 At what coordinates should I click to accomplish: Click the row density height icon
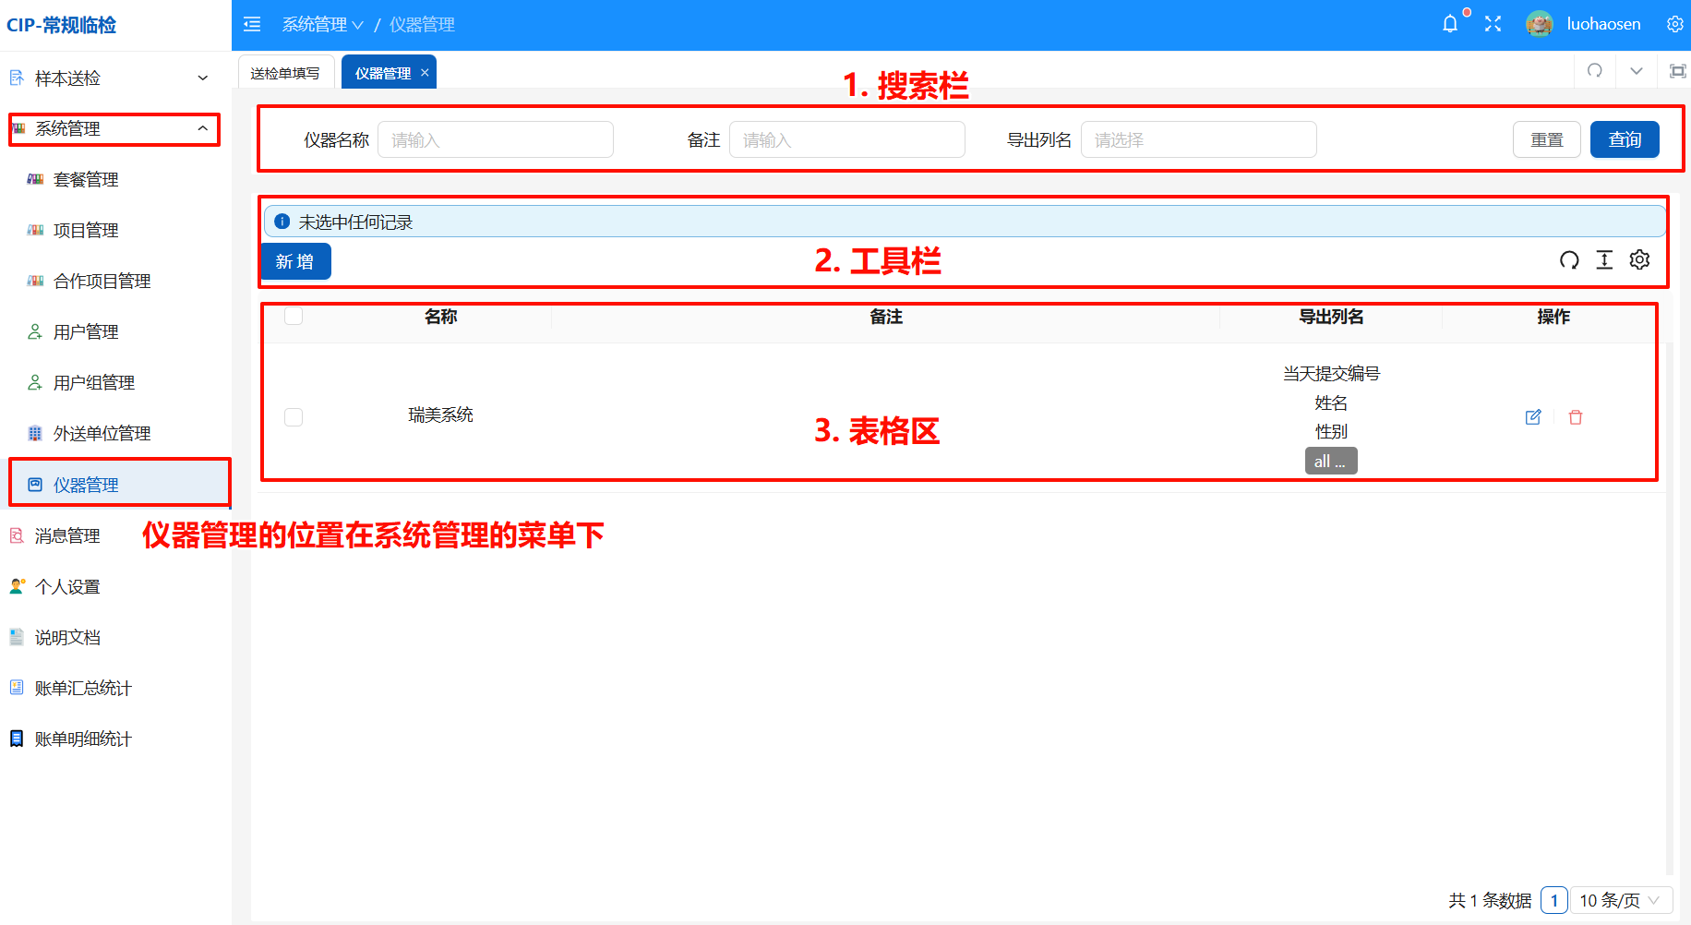[1604, 260]
